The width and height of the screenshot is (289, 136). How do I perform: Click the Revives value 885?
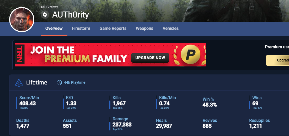point(207,126)
